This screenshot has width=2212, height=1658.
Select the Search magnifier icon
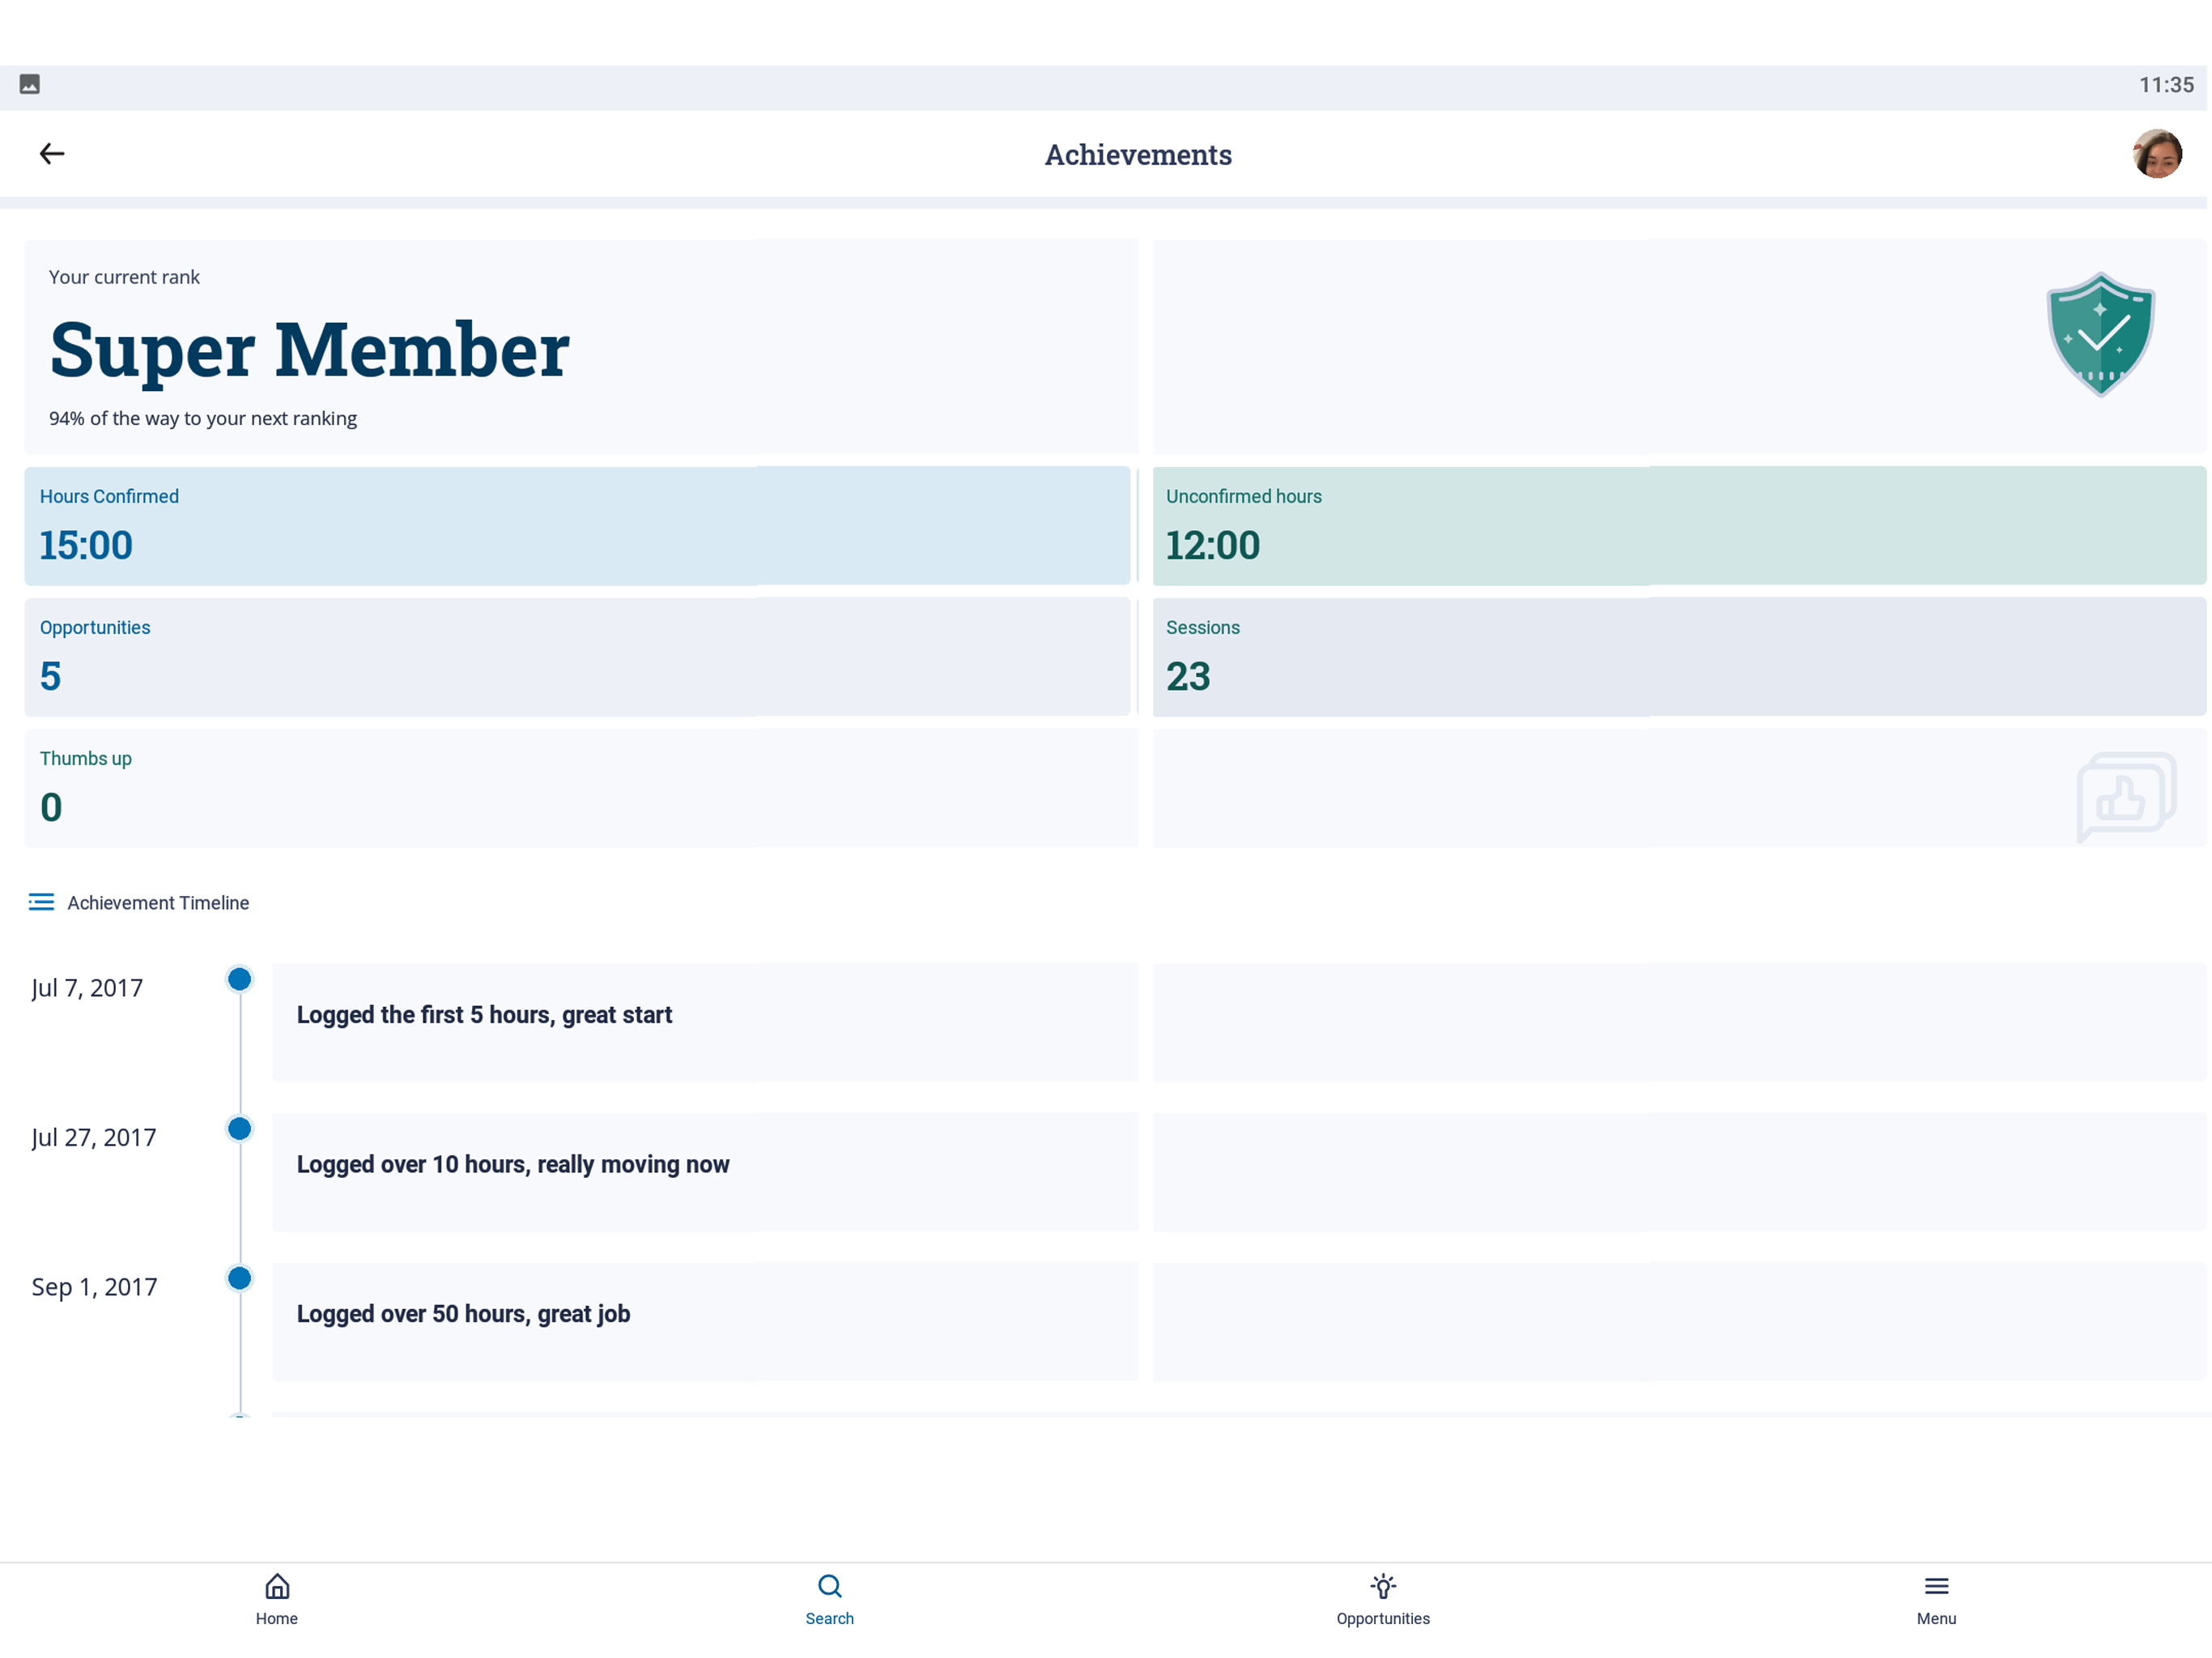[829, 1586]
